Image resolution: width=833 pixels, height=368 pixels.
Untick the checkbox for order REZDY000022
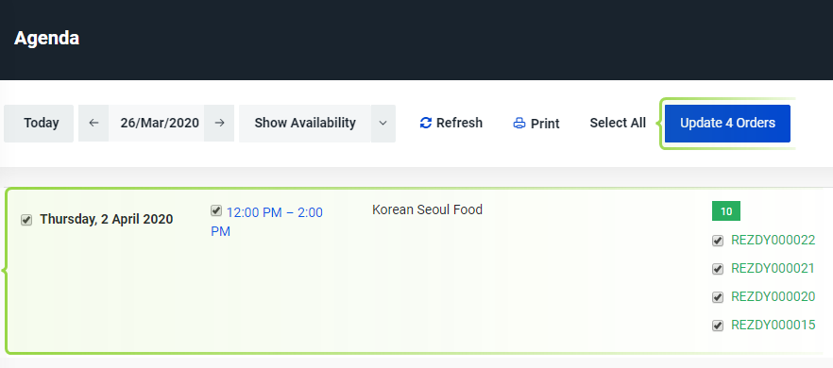pyautogui.click(x=718, y=241)
